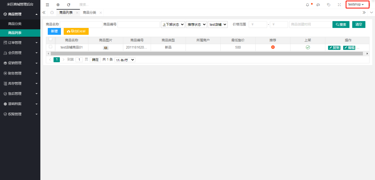Open 商品分类 in the sidebar
Image resolution: width=375 pixels, height=180 pixels.
pos(20,24)
